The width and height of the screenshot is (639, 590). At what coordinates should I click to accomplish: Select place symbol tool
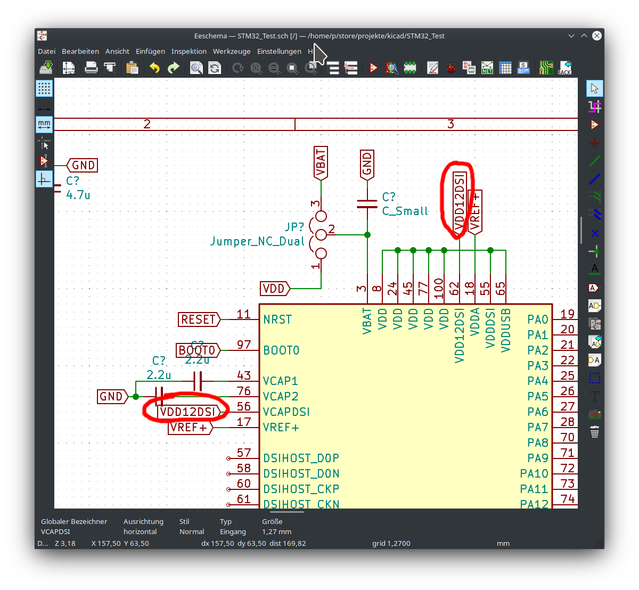tap(595, 125)
